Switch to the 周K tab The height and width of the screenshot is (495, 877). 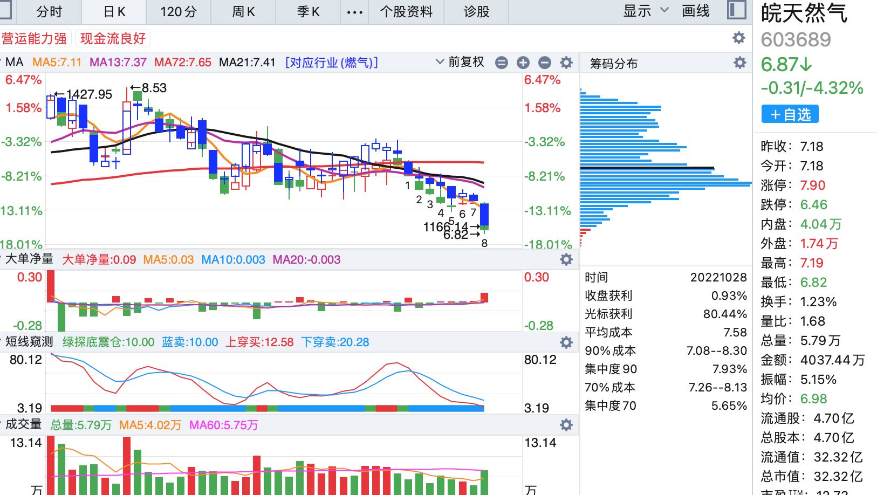[x=243, y=12]
